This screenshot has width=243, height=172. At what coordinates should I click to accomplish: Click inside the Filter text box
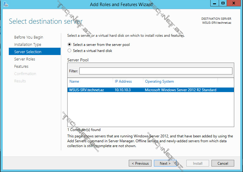[x=156, y=71]
